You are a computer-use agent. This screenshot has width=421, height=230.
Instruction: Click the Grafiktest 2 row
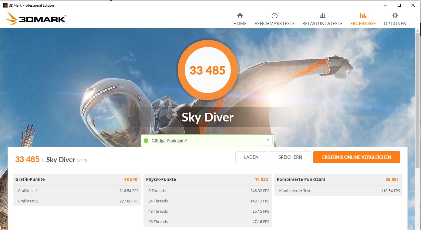coord(77,201)
